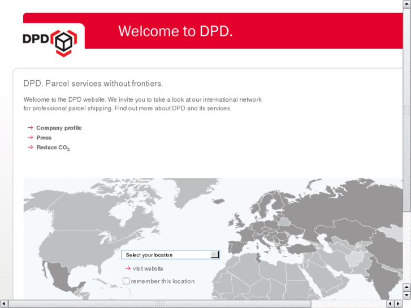Open the Select your location dropdown
This screenshot has height=308, width=411.
(170, 255)
